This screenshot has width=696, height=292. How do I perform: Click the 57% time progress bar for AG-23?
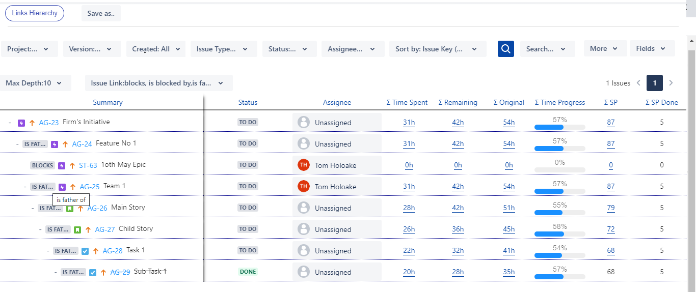pyautogui.click(x=559, y=127)
